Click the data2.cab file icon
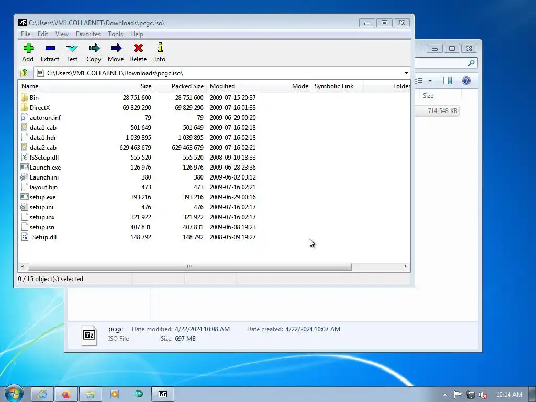536x402 pixels. point(24,147)
